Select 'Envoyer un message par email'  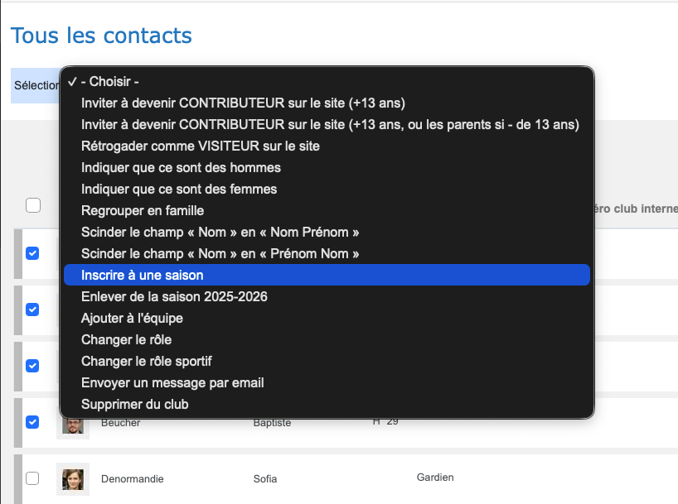click(172, 382)
